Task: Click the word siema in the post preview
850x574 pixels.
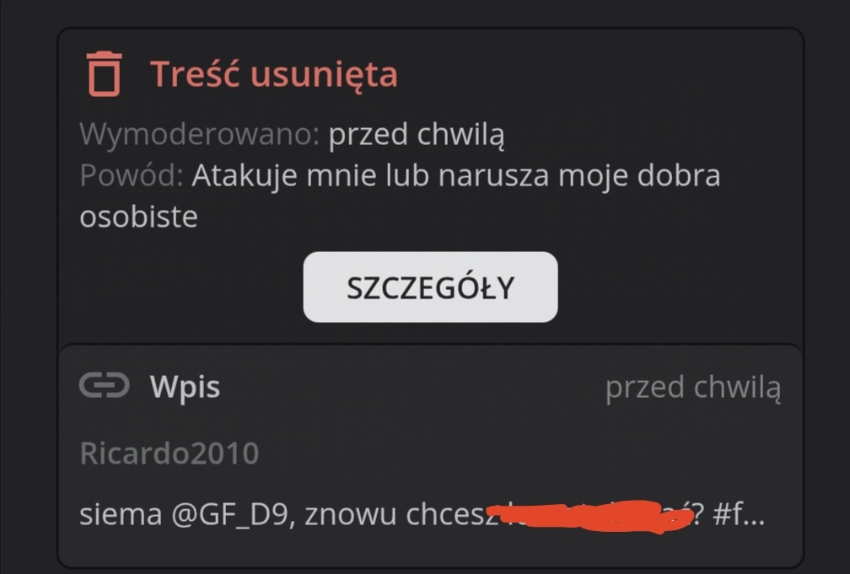Action: tap(121, 514)
